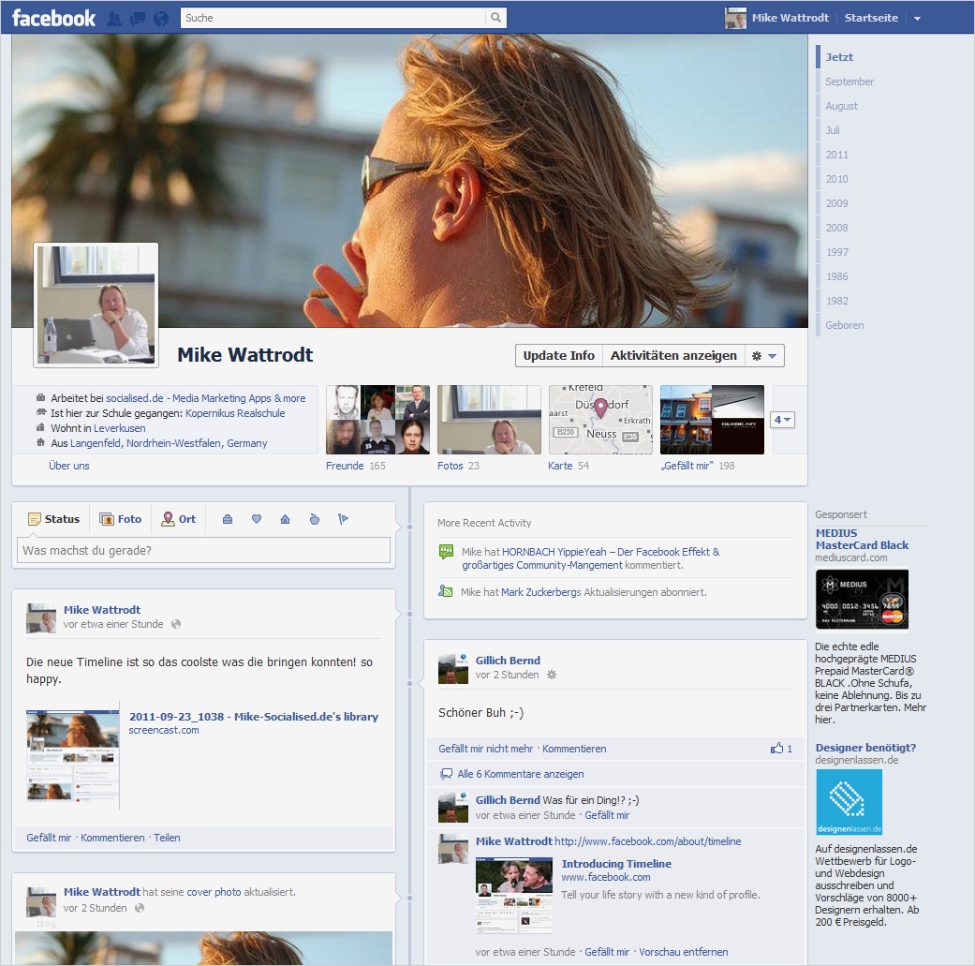Select the house Home life event icon
Image resolution: width=975 pixels, height=966 pixels.
(285, 519)
